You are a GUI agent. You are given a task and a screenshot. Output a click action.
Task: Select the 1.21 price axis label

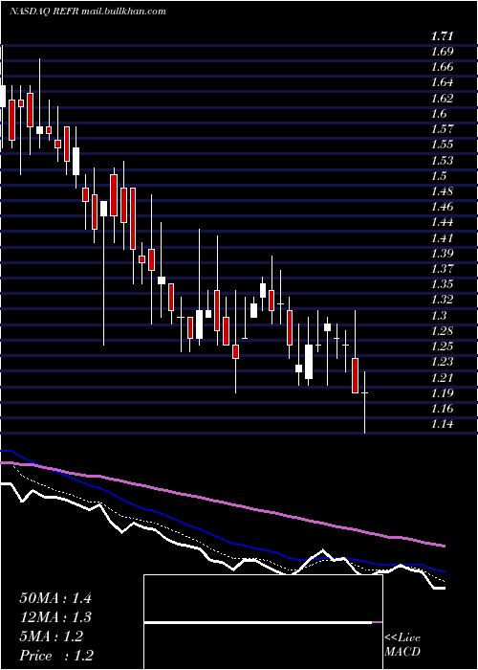[x=442, y=377]
